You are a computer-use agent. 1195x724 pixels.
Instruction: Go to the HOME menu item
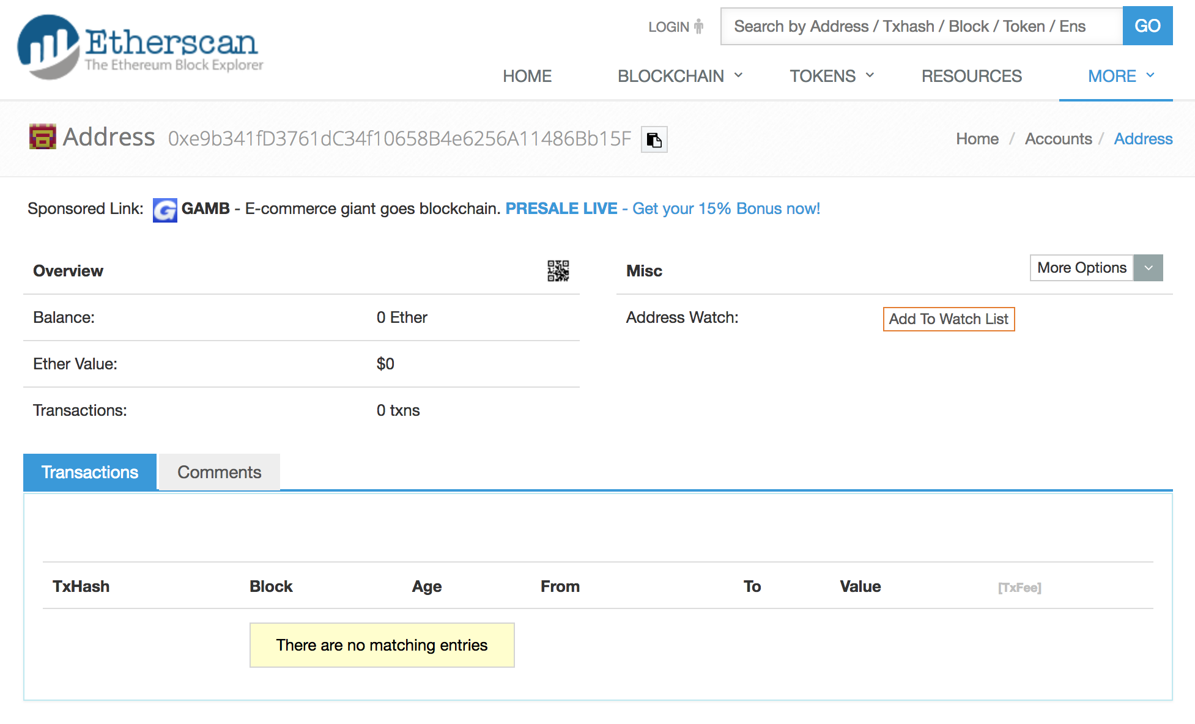[x=527, y=76]
